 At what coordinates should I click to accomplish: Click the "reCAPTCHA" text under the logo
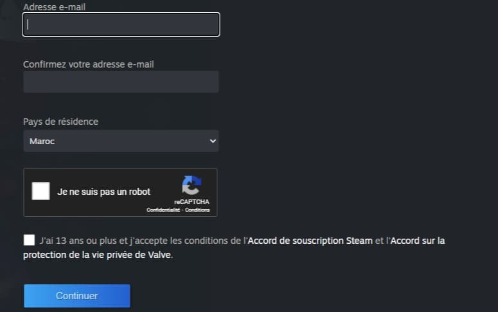[x=191, y=201]
